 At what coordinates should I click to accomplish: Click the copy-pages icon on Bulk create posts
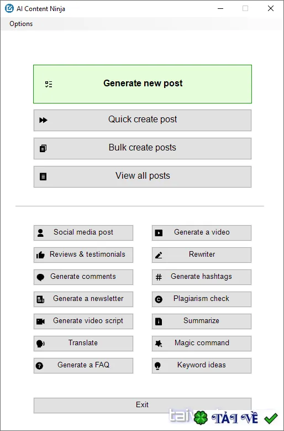click(x=43, y=148)
